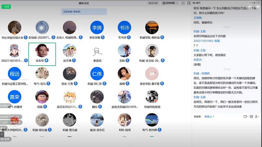The width and height of the screenshot is (262, 147).
Task: Click microphone icon beside 周晶
Action: tap(45, 107)
